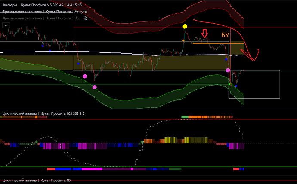
Task: Select the hidden Фрактальная аналитика Час indicator label
Action: [41, 19]
